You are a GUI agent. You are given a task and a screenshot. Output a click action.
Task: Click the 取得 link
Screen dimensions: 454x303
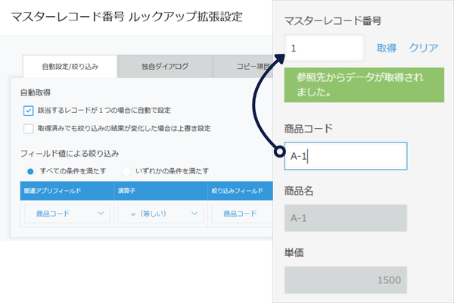tap(387, 48)
